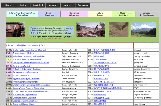
Task: Open Japanese link ロシア中国ガスパイプライン
Action: 105,63
